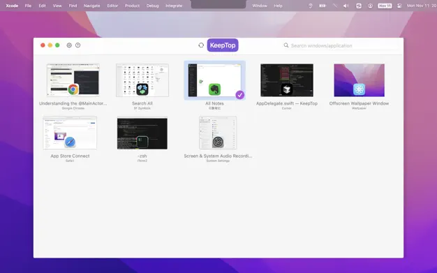
Task: Select the Google Chrome window thumbnail
Action: tap(73, 80)
